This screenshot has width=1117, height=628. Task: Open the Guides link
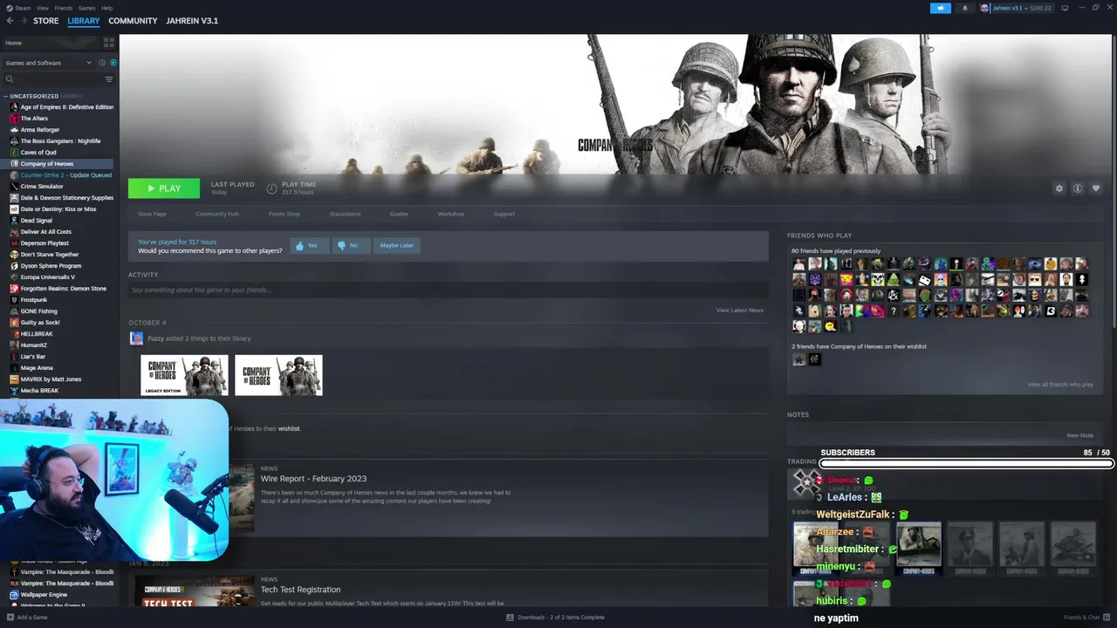tap(399, 214)
